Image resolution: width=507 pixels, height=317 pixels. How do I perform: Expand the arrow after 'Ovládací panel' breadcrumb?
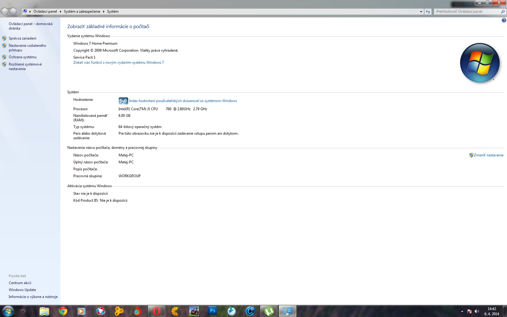[x=60, y=11]
